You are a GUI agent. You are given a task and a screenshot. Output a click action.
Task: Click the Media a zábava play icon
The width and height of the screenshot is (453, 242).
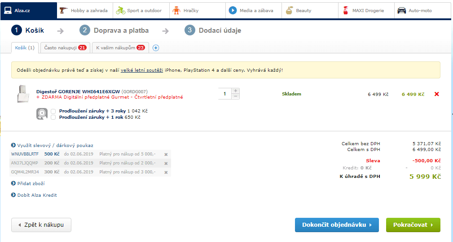click(233, 10)
